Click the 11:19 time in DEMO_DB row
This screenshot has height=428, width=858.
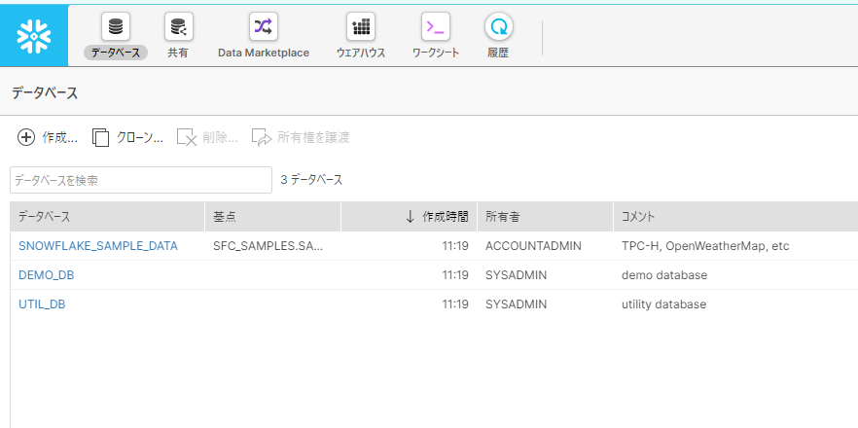click(455, 274)
